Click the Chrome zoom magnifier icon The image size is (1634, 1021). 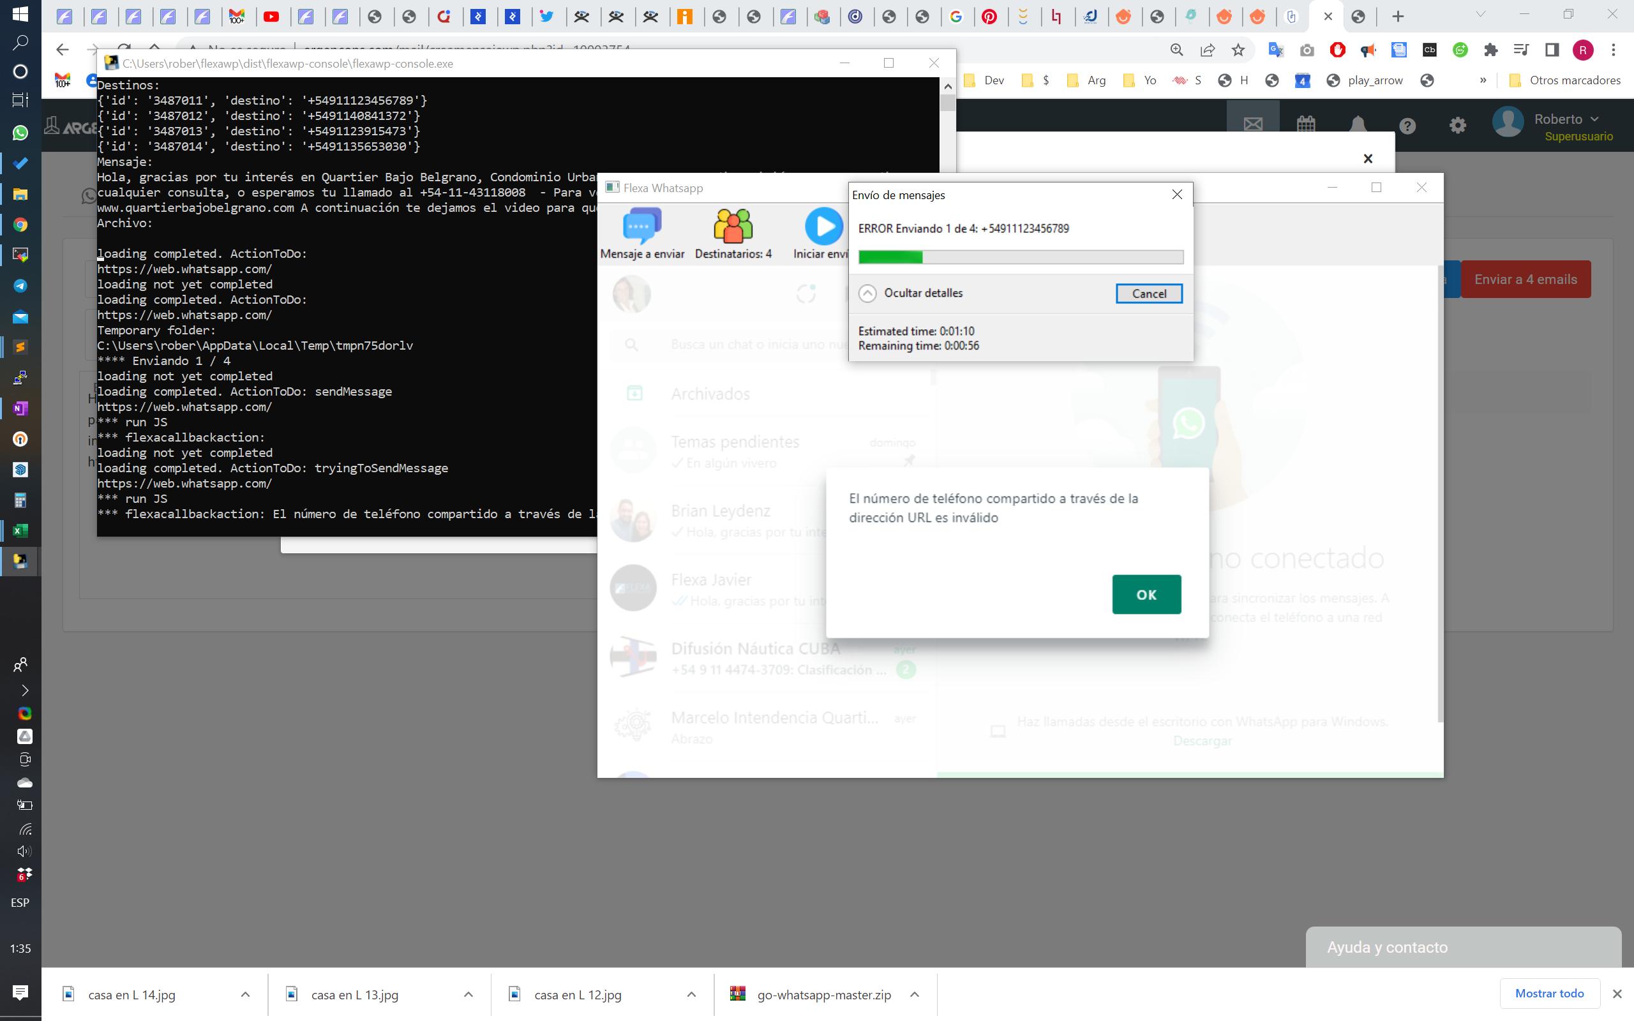click(1176, 49)
